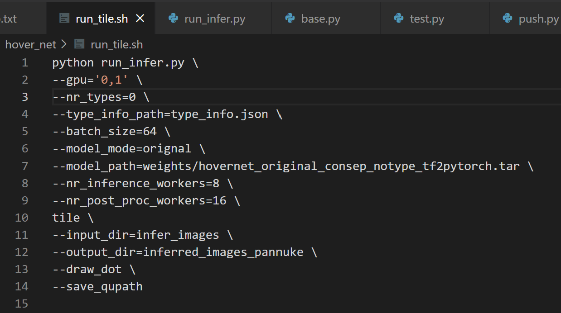Click the Python icon on run_infer.py tab

tap(174, 18)
